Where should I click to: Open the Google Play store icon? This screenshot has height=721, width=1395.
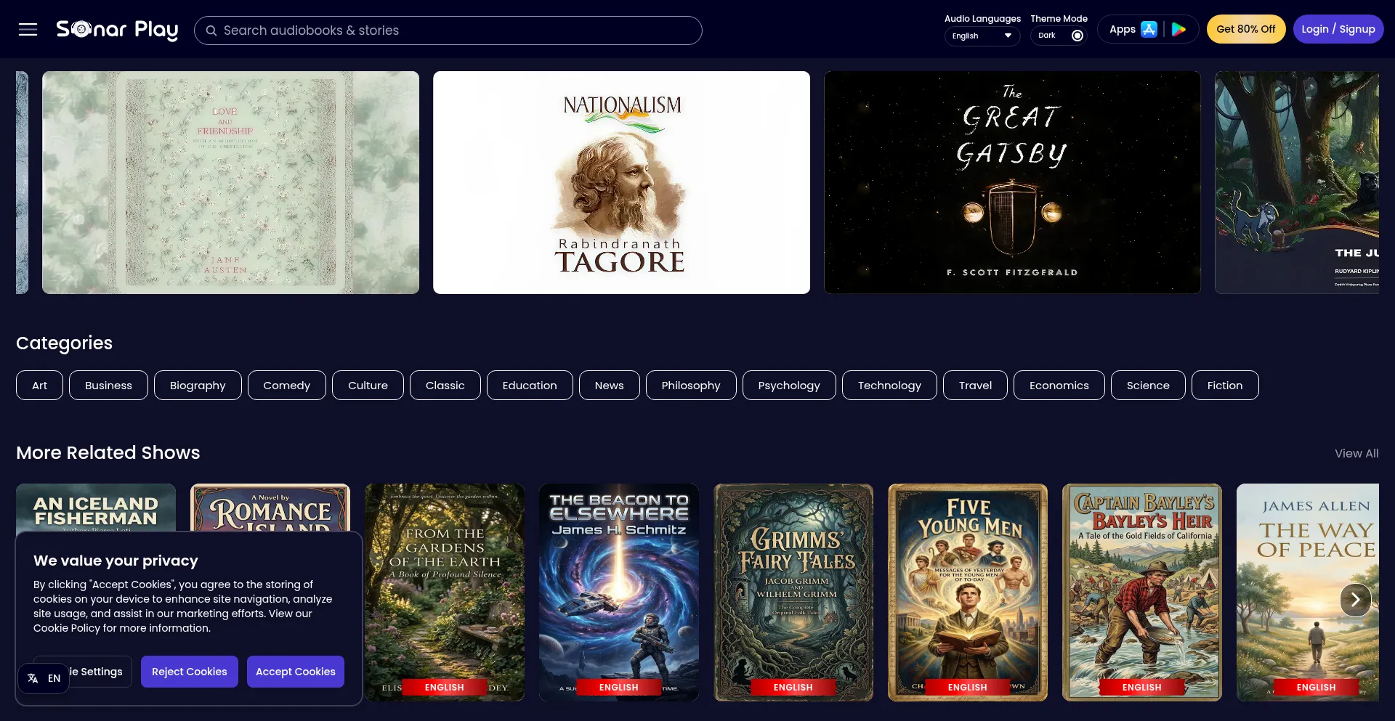pyautogui.click(x=1178, y=29)
